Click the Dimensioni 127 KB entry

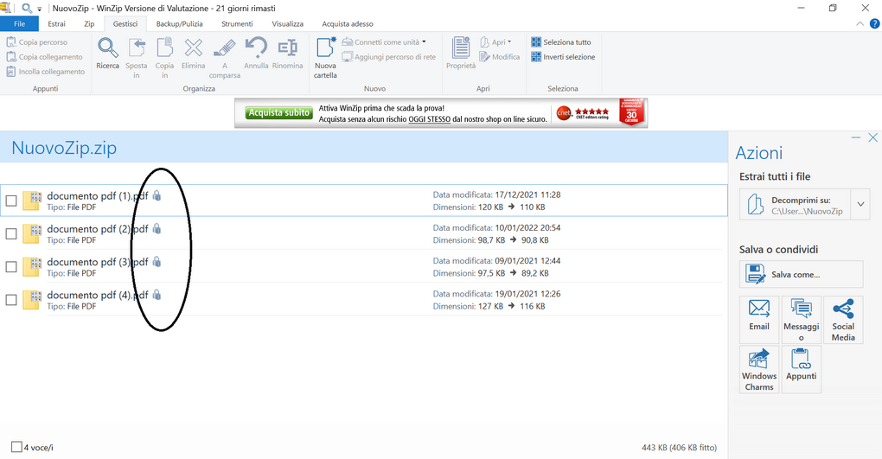click(489, 306)
